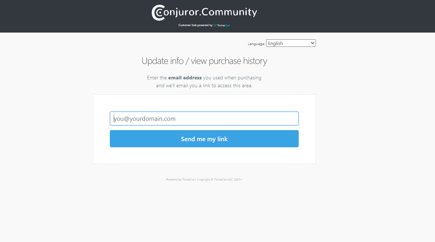The image size is (435, 242).
Task: Focus the you@yourdomain.com email field
Action: point(204,119)
